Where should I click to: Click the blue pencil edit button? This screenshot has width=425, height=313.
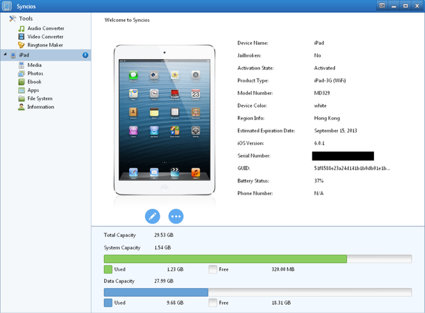coord(153,216)
